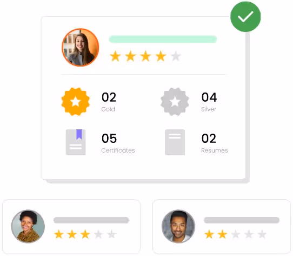Click the 'Resumes' label
This screenshot has width=293, height=256.
tap(215, 150)
